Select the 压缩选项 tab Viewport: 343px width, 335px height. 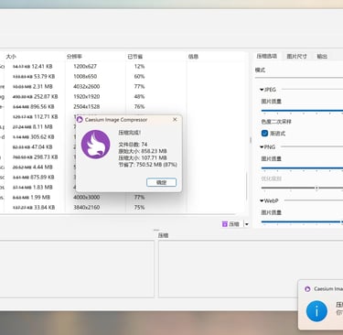coord(266,56)
